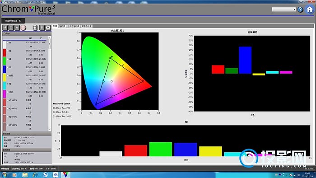Open the blue help question mark

pyautogui.click(x=300, y=9)
